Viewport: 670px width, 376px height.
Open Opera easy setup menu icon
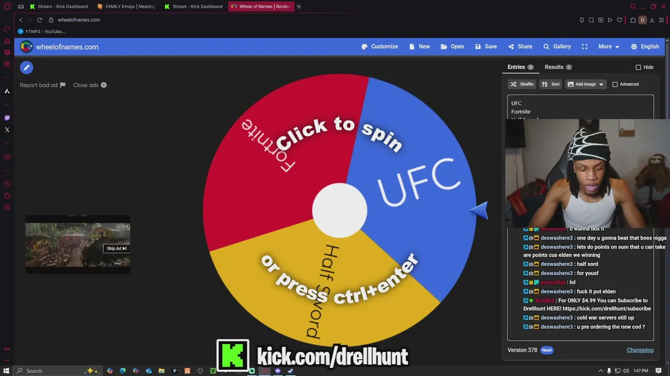pyautogui.click(x=662, y=20)
